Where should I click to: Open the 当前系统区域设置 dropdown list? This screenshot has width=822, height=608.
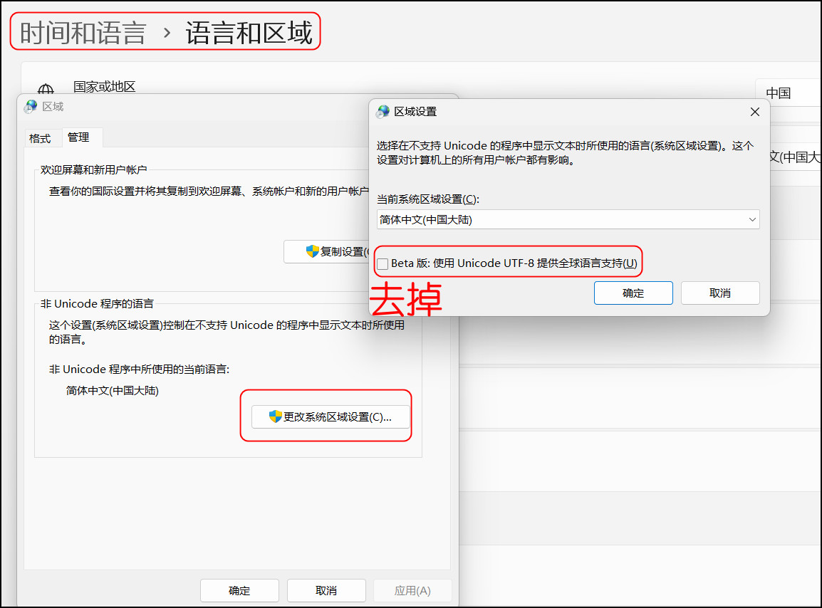(568, 220)
